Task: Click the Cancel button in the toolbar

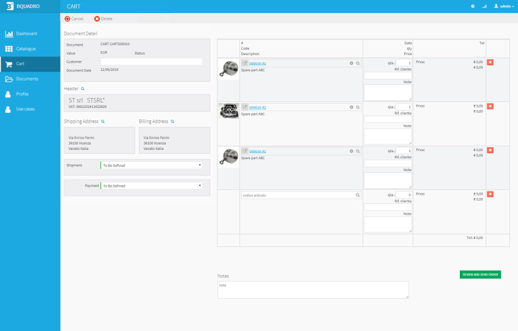Action: (x=74, y=19)
